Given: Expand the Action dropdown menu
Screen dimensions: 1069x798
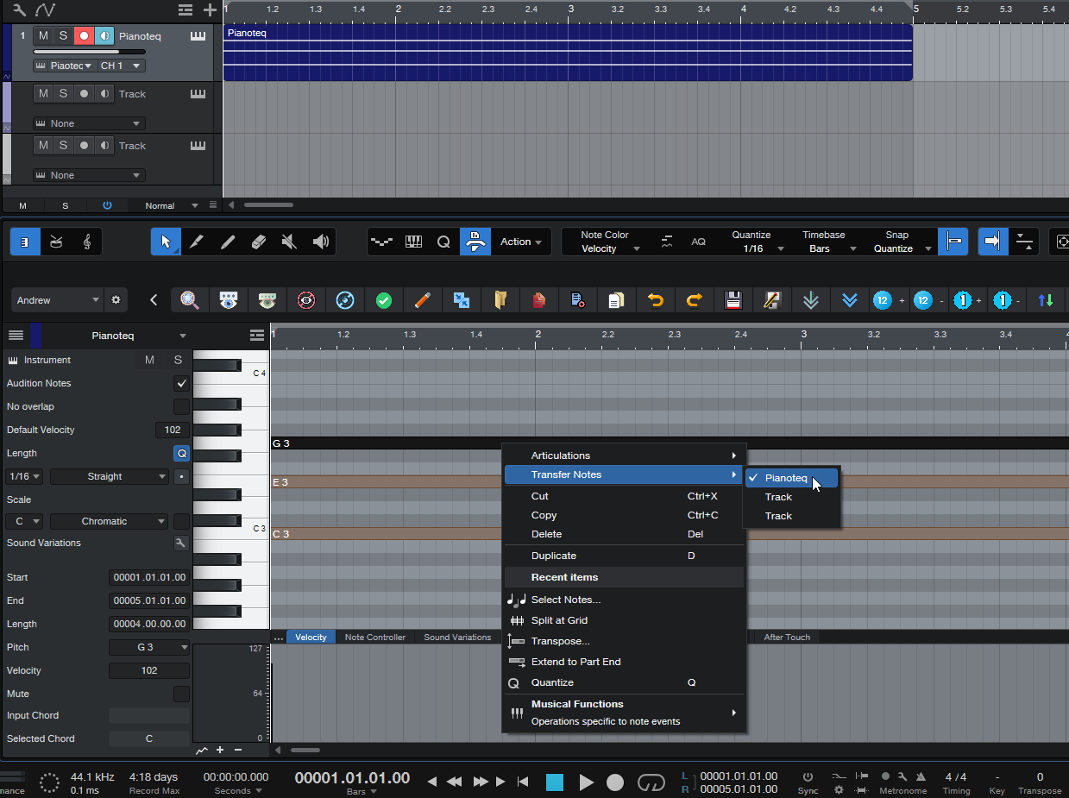Looking at the screenshot, I should pyautogui.click(x=521, y=242).
